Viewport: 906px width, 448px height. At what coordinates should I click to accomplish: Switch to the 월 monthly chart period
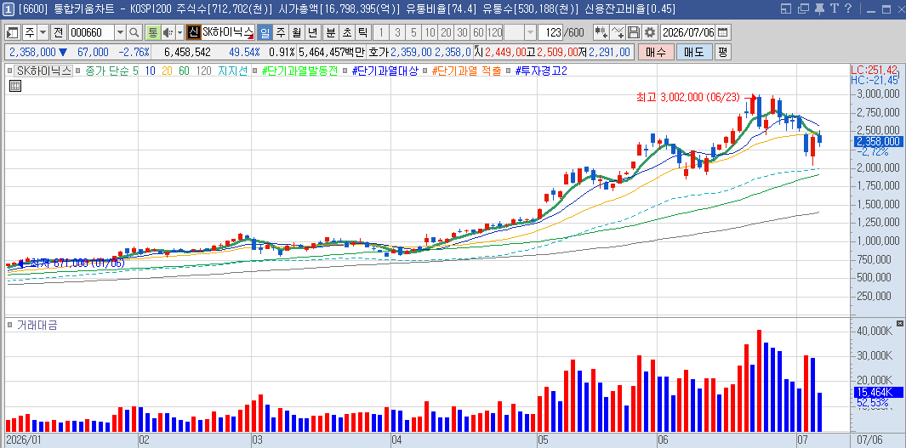[296, 32]
